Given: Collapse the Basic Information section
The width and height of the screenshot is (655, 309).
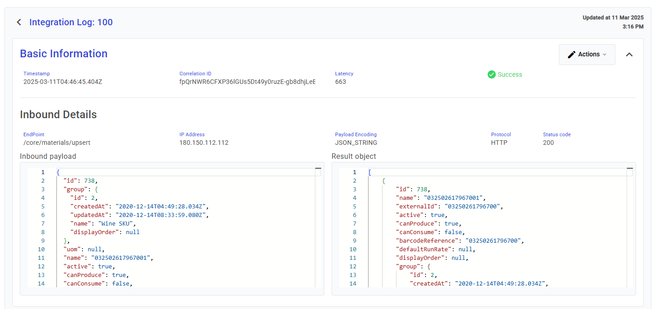Looking at the screenshot, I should click(629, 55).
